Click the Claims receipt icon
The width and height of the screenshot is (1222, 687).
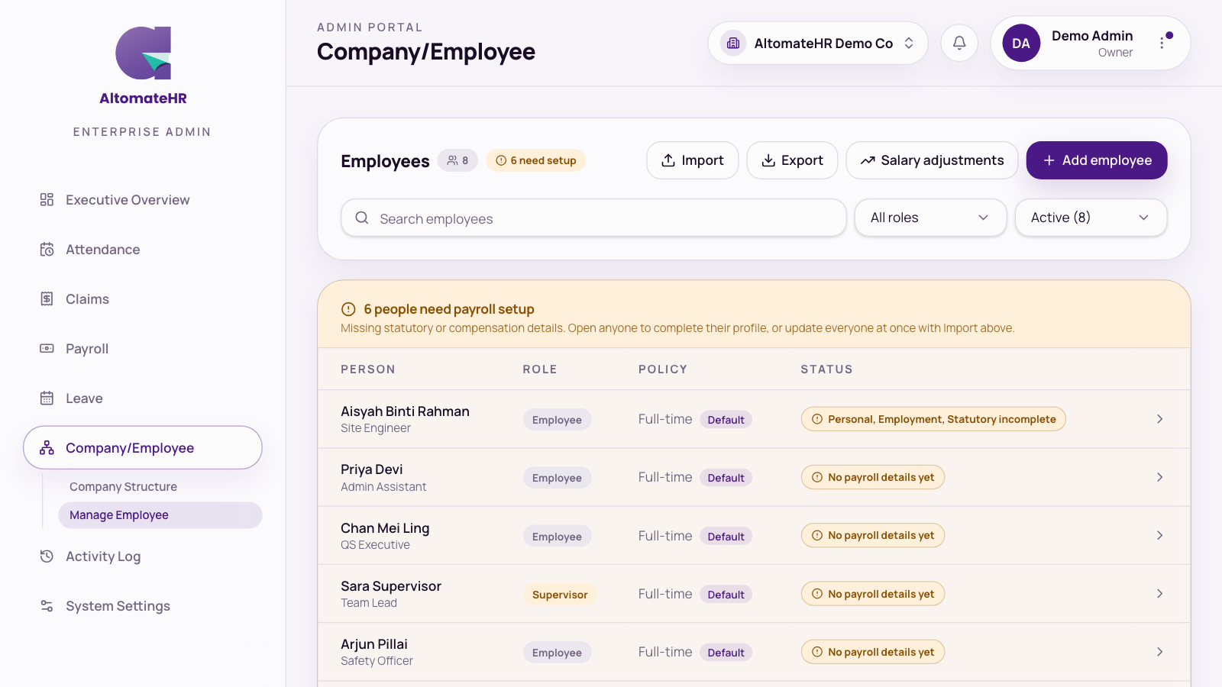[47, 298]
